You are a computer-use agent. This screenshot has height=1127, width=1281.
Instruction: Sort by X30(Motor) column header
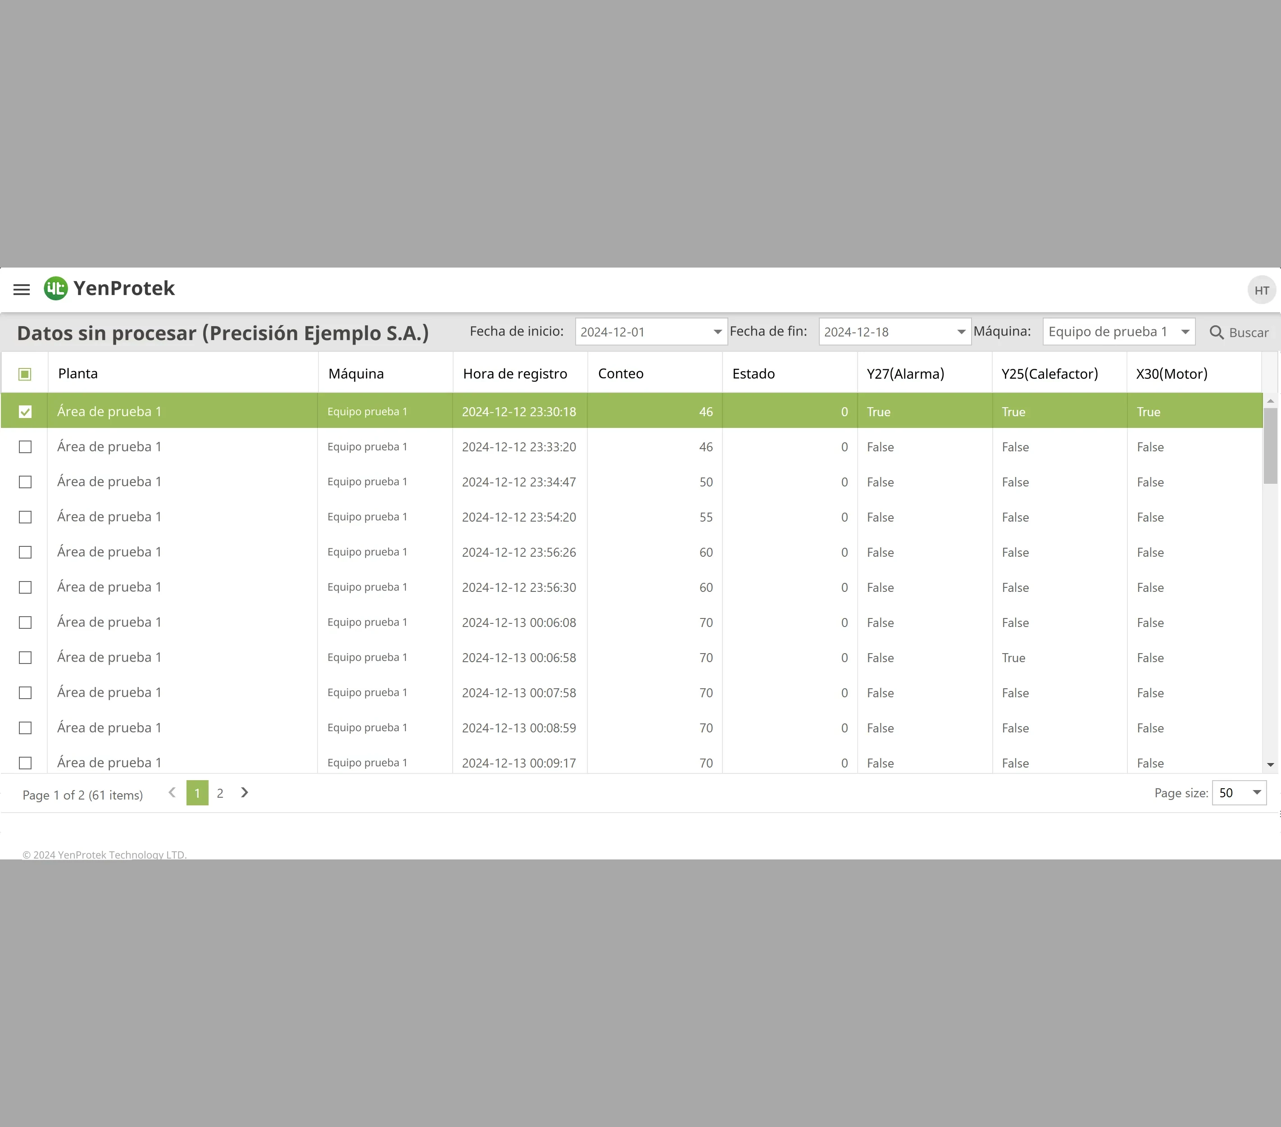[1194, 373]
